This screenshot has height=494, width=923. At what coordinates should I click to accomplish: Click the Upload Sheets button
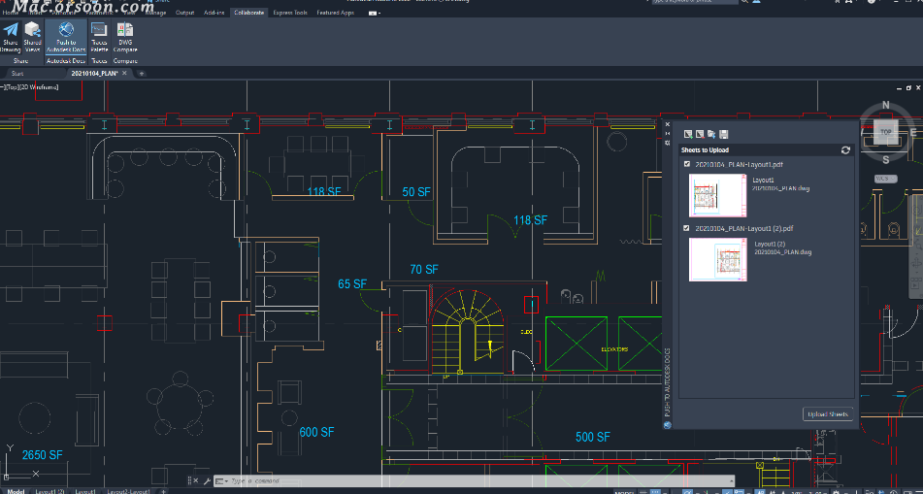click(828, 414)
